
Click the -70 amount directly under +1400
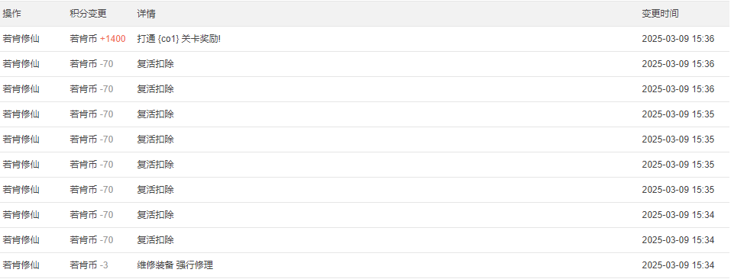tap(106, 64)
